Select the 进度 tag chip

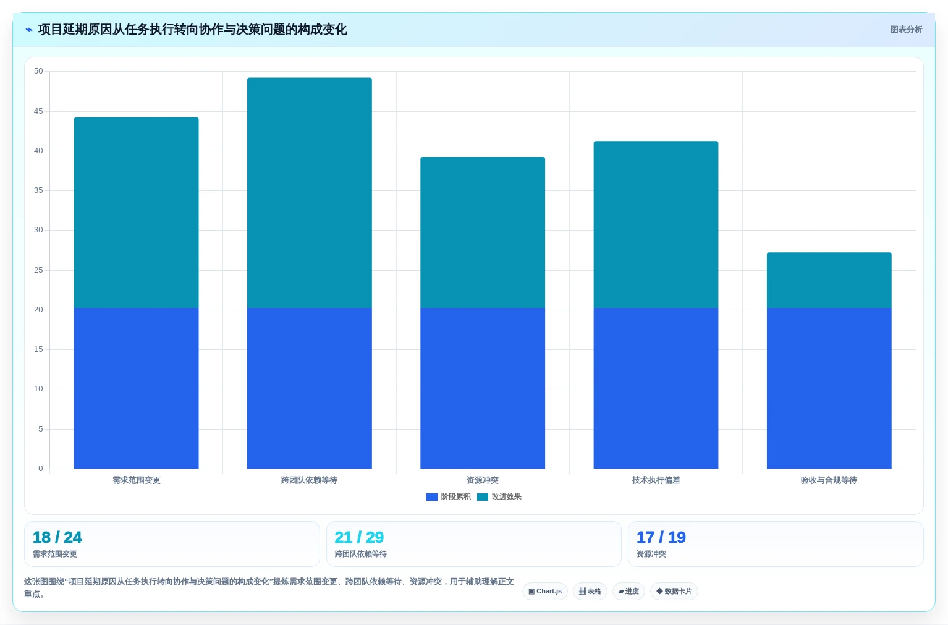(x=628, y=592)
